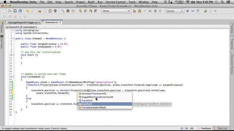Click the Paste clipboard icon

coord(50,11)
